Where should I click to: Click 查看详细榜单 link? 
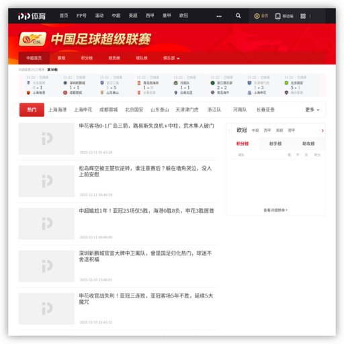(x=275, y=210)
